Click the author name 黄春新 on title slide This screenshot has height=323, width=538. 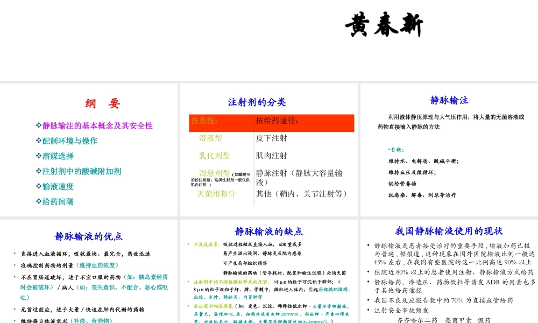[x=384, y=25]
